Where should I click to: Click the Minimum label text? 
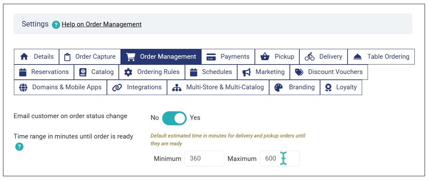[167, 158]
